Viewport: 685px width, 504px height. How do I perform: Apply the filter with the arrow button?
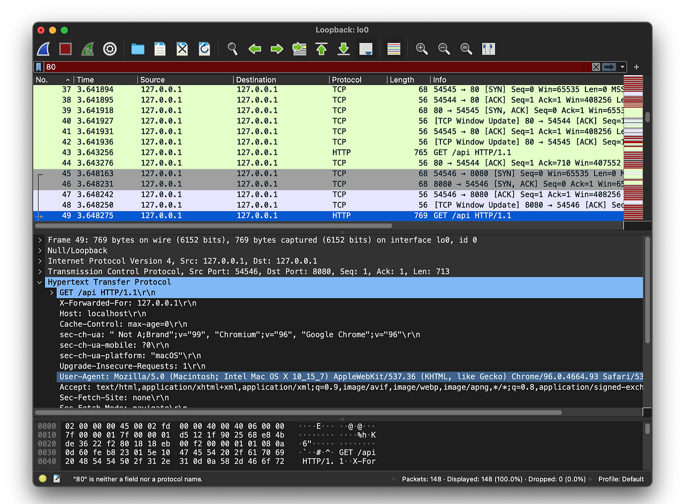[608, 66]
